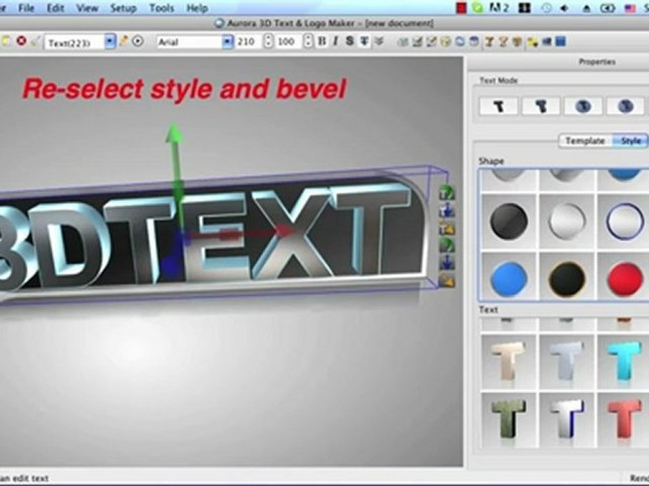Click the battery icon in macOS menu bar
The height and width of the screenshot is (486, 649).
[x=607, y=8]
